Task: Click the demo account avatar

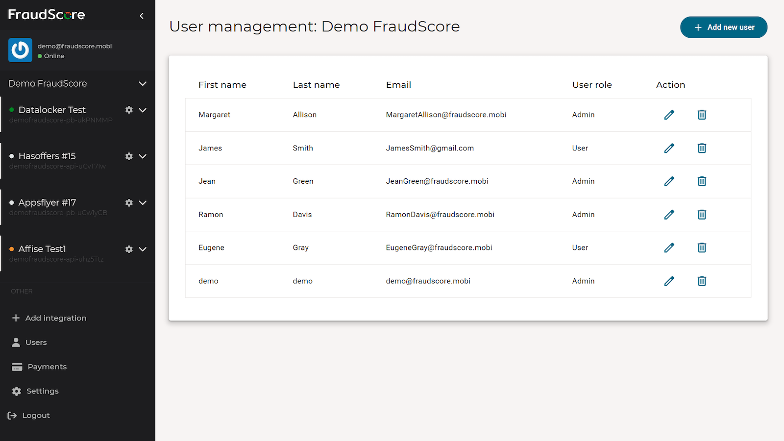Action: point(20,50)
